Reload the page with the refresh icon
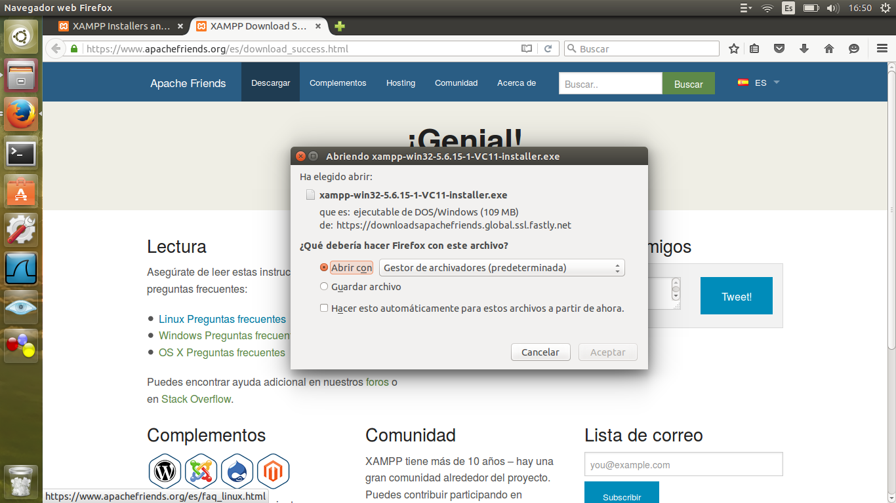 pyautogui.click(x=548, y=48)
